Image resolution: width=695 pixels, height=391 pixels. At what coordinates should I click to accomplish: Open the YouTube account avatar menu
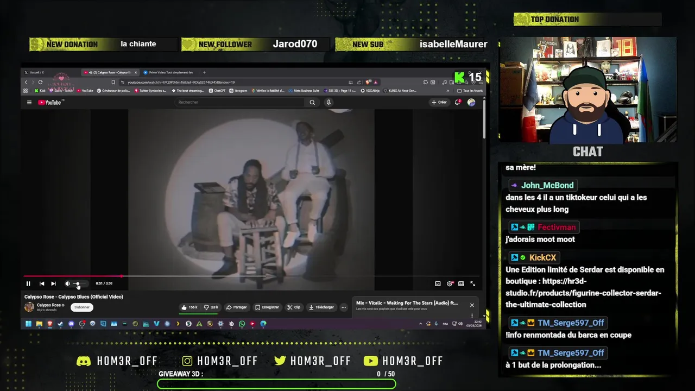[471, 102]
